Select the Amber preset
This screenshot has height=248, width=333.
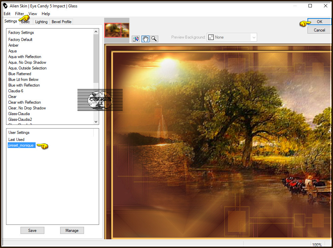click(13, 45)
